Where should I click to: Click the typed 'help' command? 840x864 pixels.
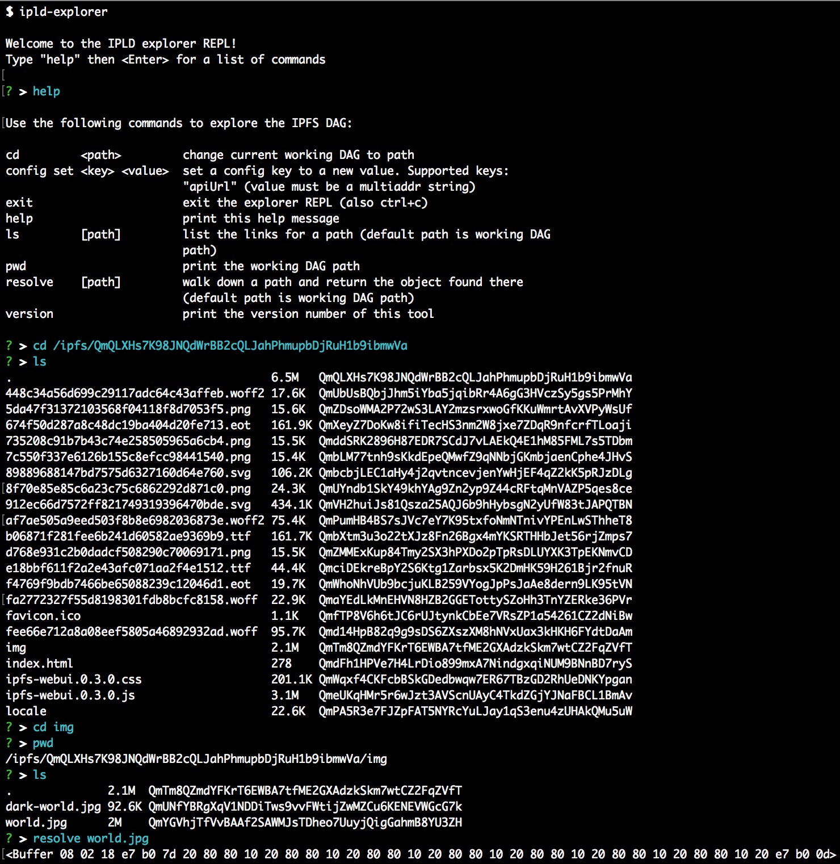(x=47, y=91)
